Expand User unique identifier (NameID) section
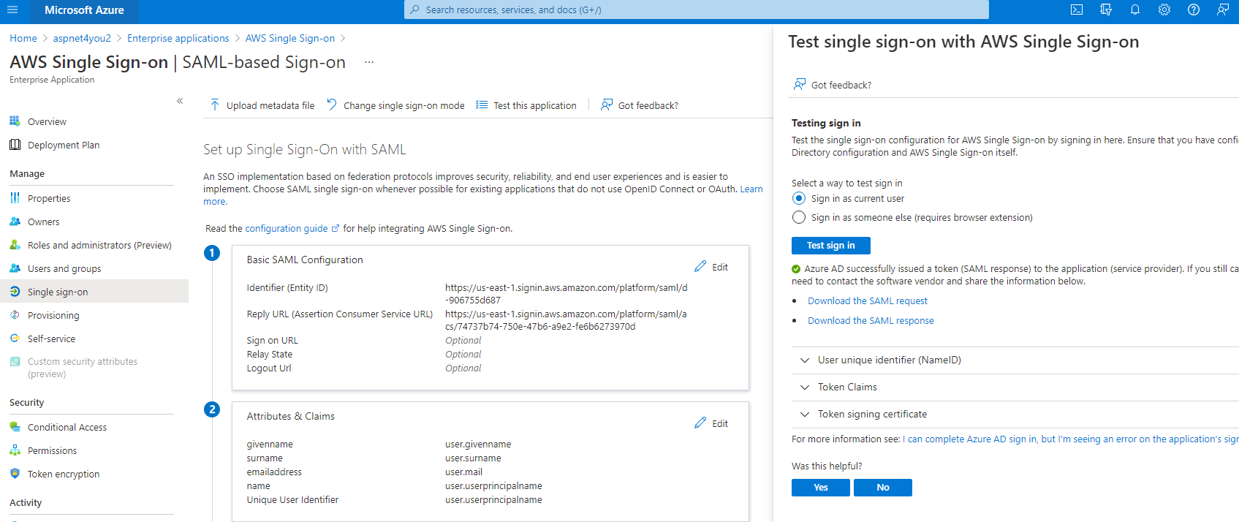 [1015, 360]
